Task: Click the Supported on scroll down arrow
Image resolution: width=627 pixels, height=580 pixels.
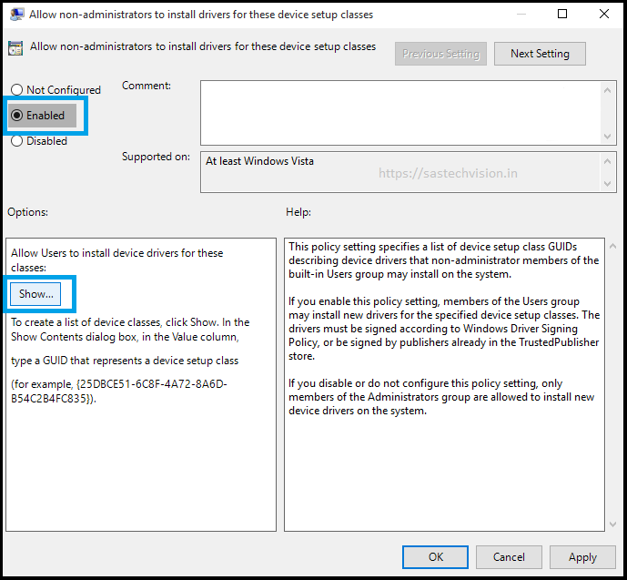Action: (609, 185)
